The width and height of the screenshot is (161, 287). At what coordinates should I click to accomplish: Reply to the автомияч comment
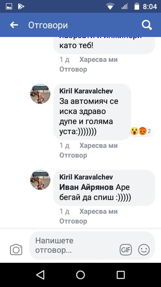73,155
